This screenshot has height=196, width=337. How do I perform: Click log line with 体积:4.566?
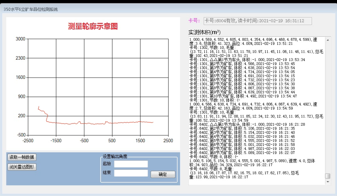[x=242, y=64]
